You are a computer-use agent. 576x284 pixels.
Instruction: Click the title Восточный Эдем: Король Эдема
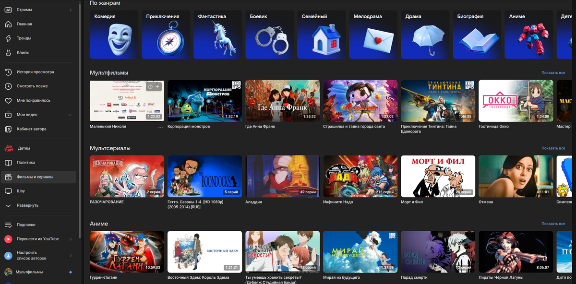tap(198, 277)
